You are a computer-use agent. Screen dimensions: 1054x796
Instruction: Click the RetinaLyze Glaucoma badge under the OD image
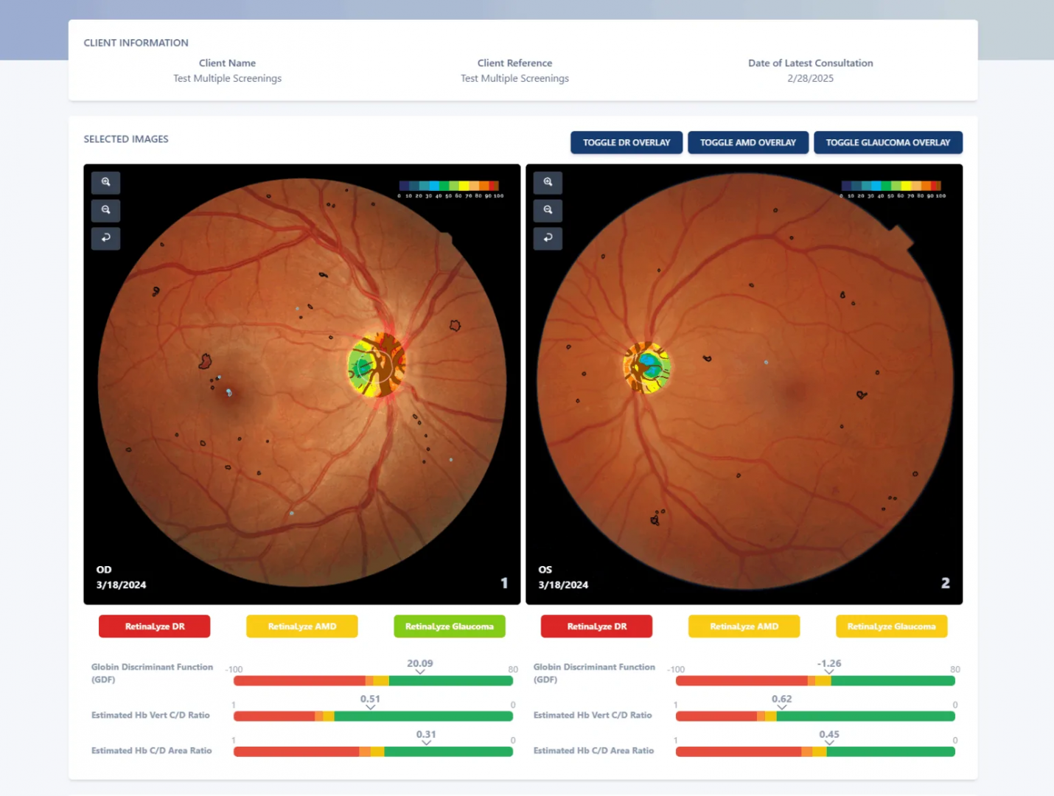click(x=449, y=626)
